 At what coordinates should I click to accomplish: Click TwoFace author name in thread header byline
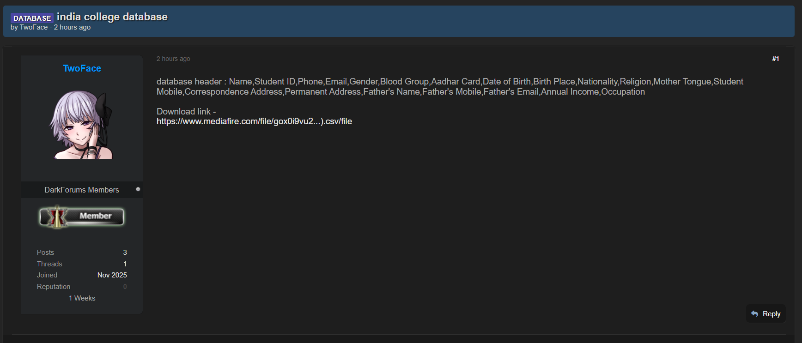click(34, 27)
